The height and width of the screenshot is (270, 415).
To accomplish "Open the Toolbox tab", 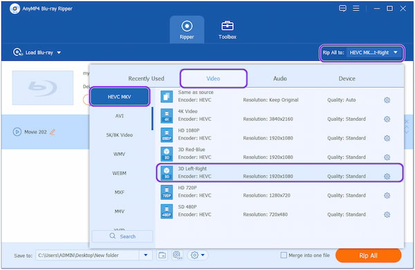I will click(x=228, y=30).
